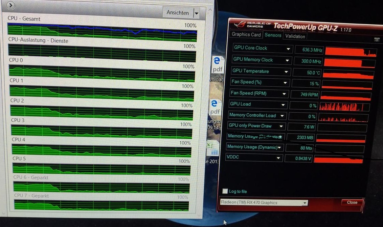Click the CPU 4 usage graph
The height and width of the screenshot is (227, 383).
[102, 151]
